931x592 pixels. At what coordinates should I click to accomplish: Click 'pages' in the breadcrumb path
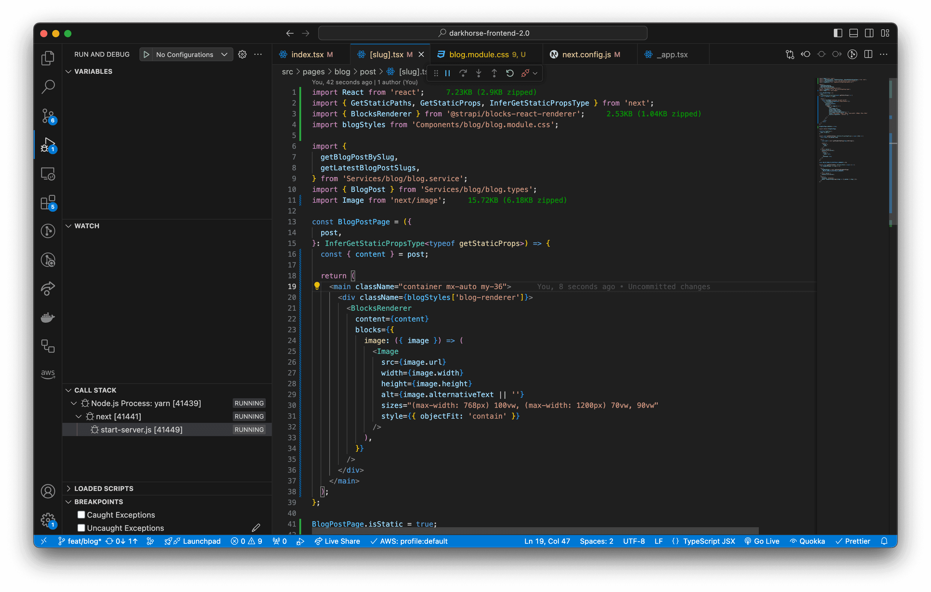313,72
